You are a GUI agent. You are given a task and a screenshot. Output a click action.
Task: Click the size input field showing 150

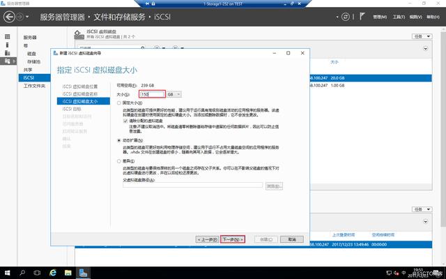point(152,94)
